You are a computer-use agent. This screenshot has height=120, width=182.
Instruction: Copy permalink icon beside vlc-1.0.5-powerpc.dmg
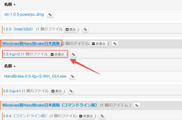tap(50, 15)
